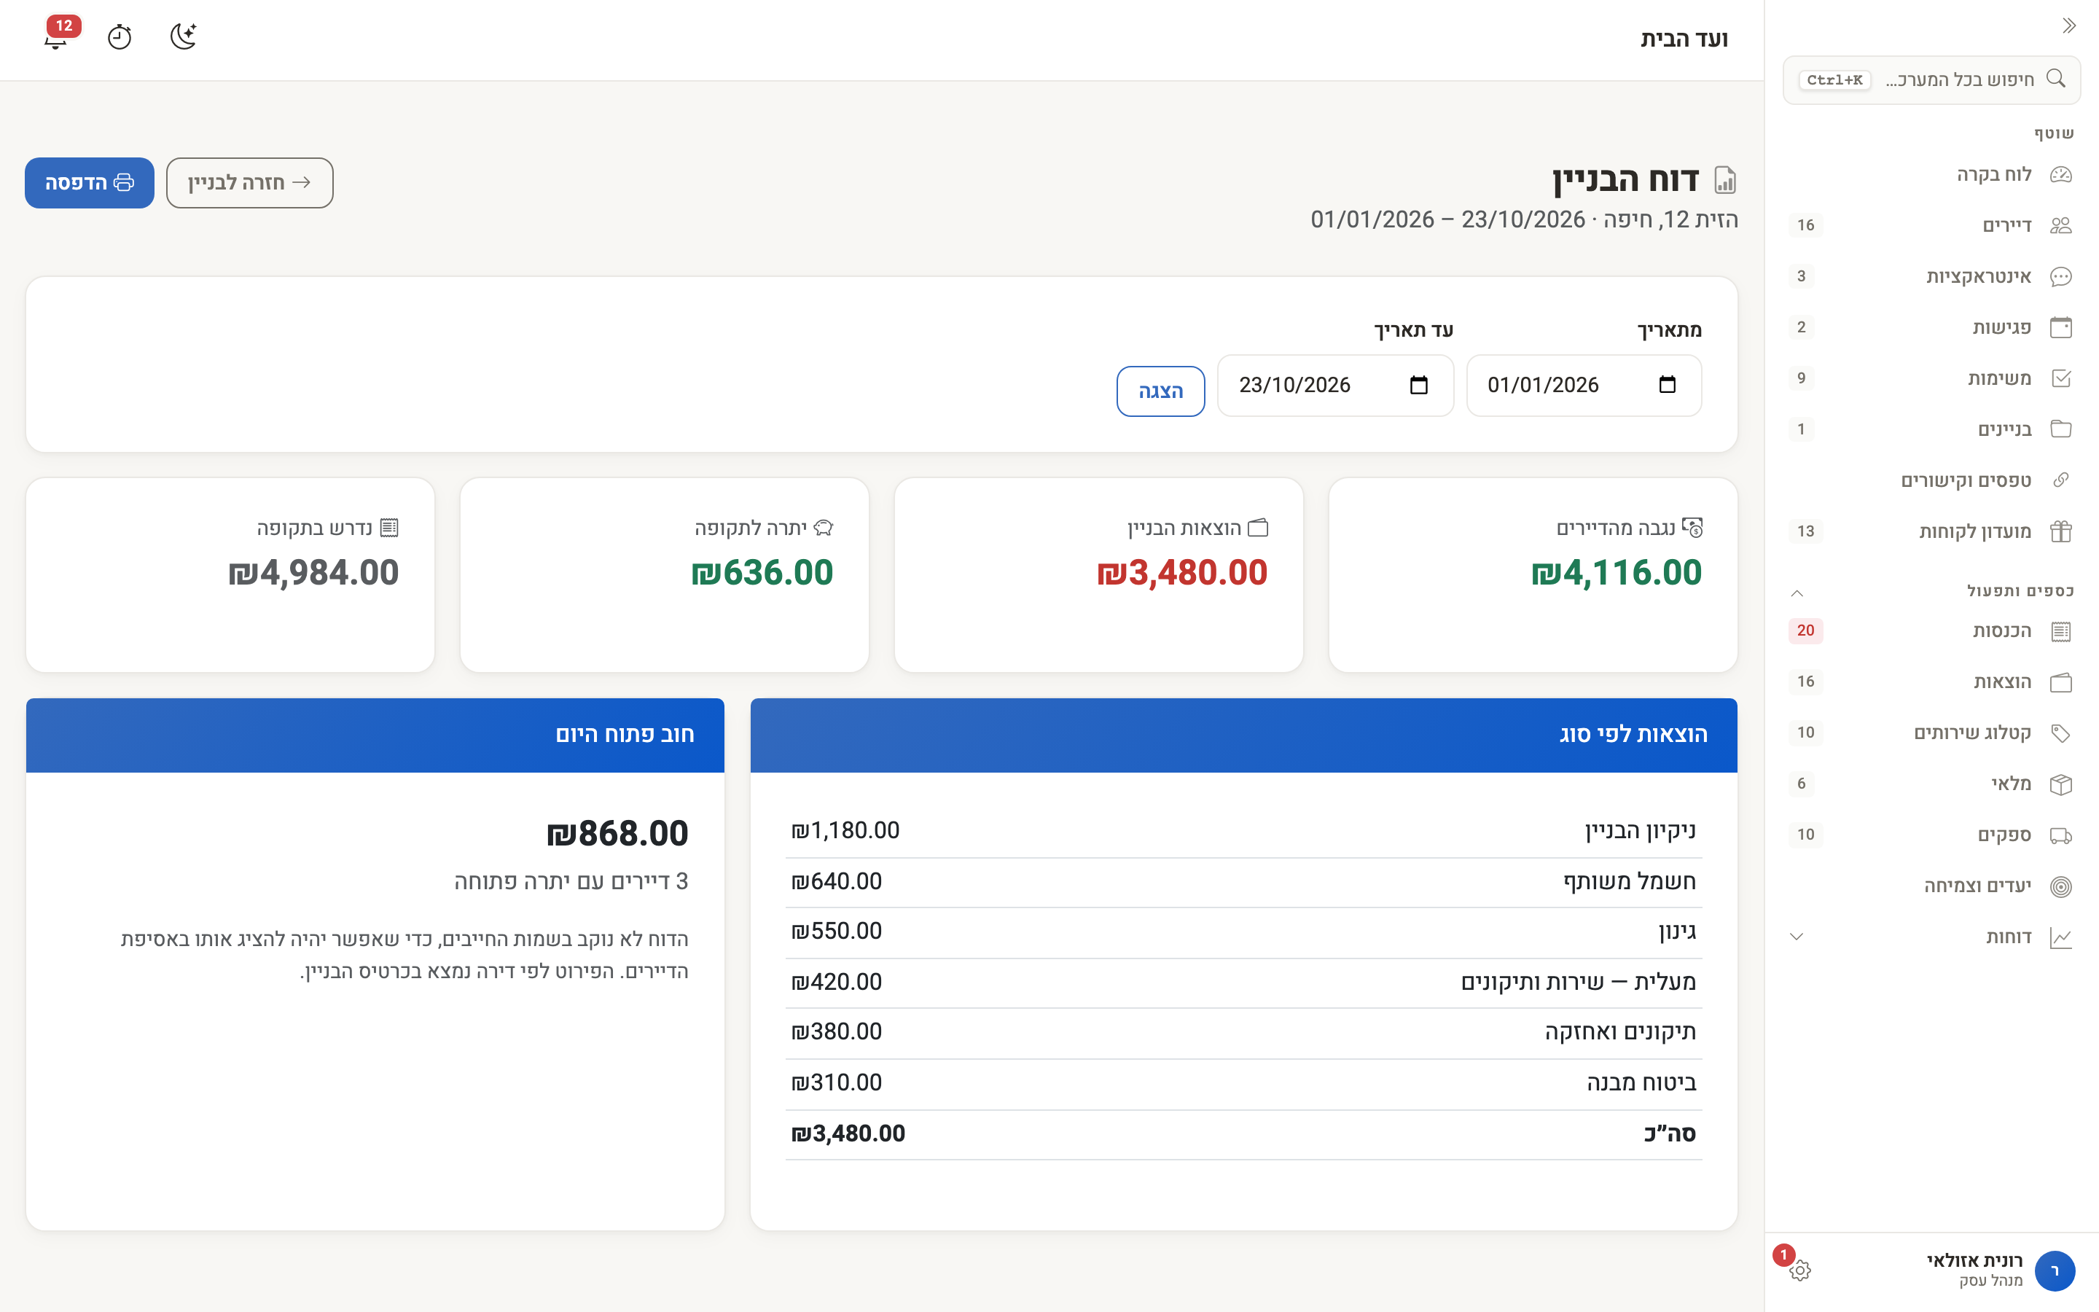The width and height of the screenshot is (2099, 1312).
Task: Open calendar picker of מתאריך date field
Action: (1667, 384)
